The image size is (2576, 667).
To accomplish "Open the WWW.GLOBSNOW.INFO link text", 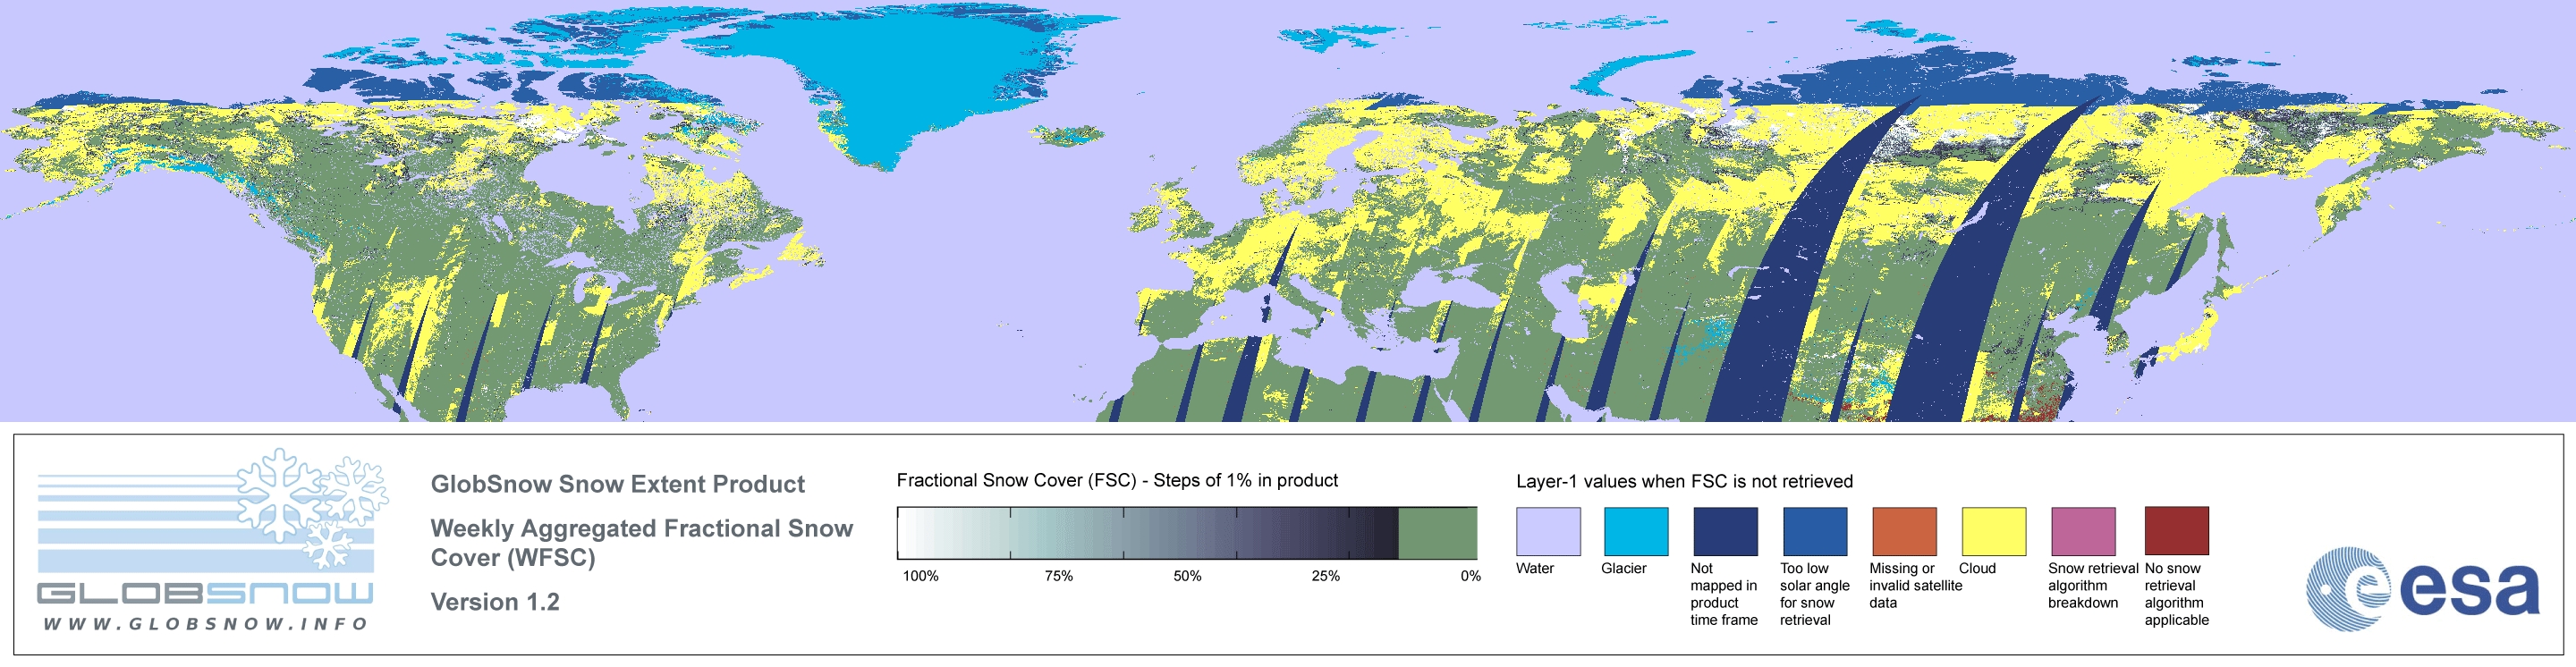I will click(x=206, y=624).
